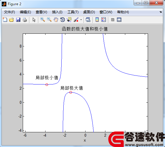Select the Pan hand tool
165x147 pixels.
(x=56, y=20)
